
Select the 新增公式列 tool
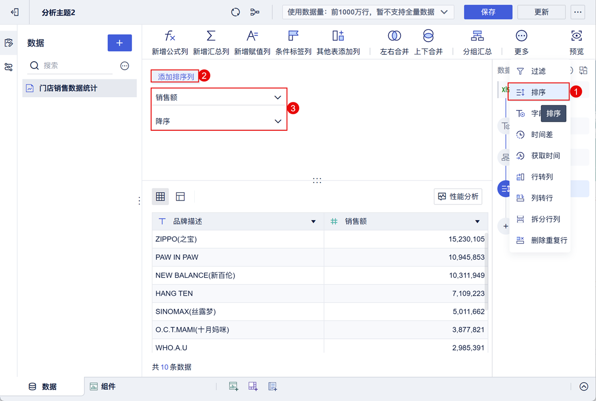170,43
